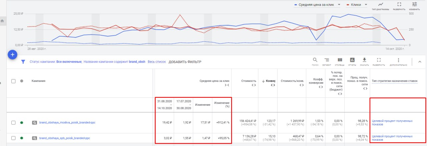Viewport: 427px width, 146px height.
Task: Open the Отчеты reports icon
Action: 352,61
